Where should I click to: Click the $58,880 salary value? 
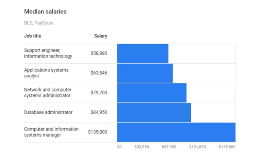pos(99,53)
